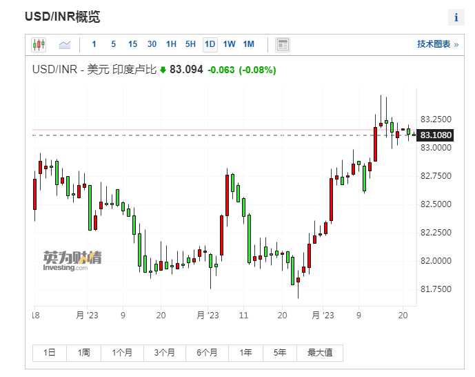Set interval to 1W
The width and height of the screenshot is (475, 377).
click(229, 44)
